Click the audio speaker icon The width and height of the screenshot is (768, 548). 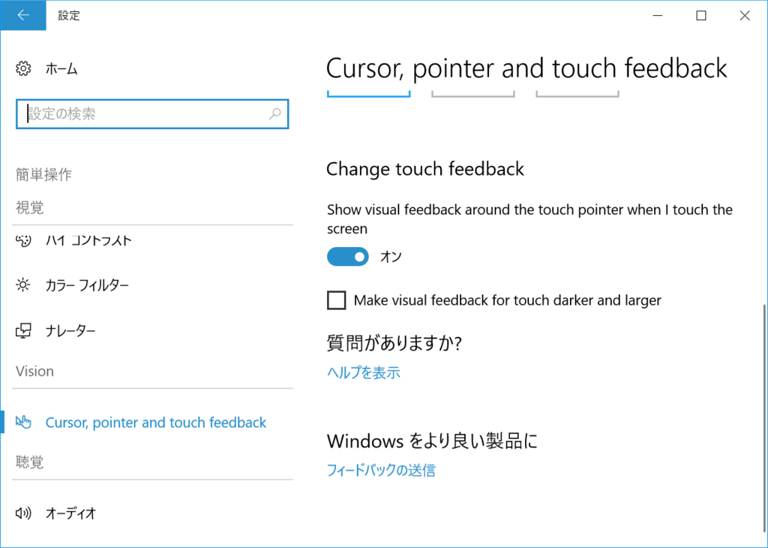point(23,513)
